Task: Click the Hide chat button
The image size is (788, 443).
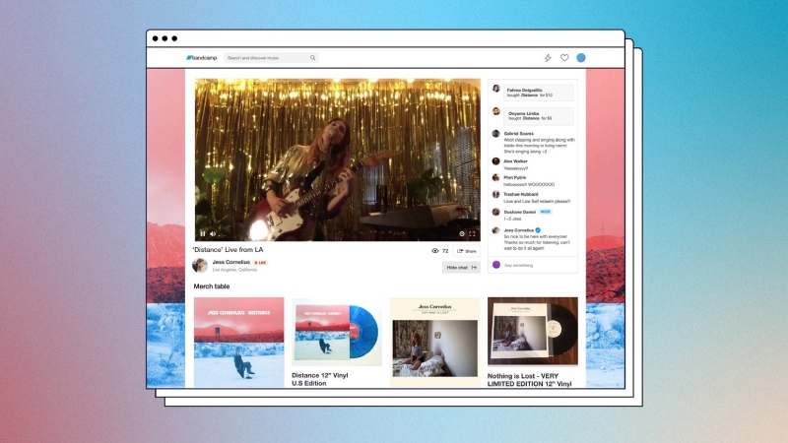Action: point(461,268)
